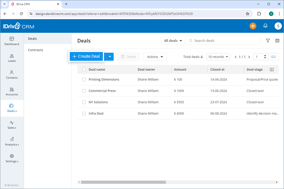Expand the Actions dropdown menu
Image resolution: width=284 pixels, height=189 pixels.
point(155,57)
